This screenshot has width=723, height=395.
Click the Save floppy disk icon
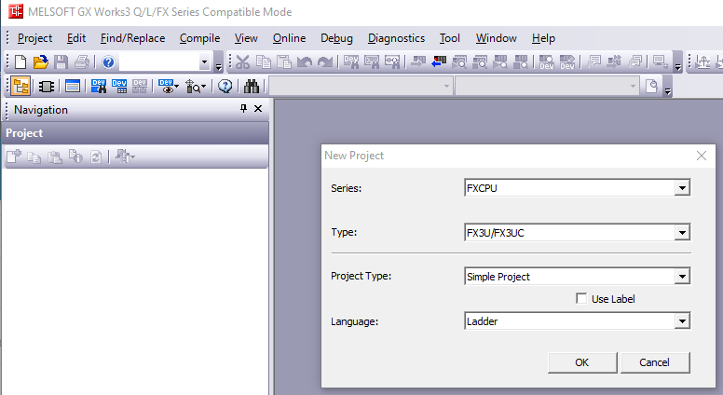tap(61, 61)
